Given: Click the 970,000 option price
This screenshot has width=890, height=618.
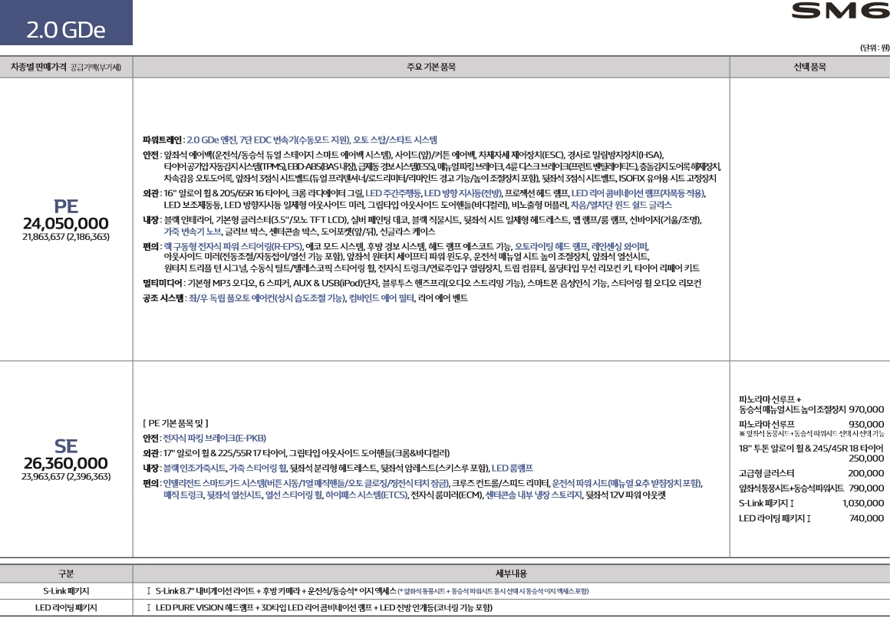Looking at the screenshot, I should pyautogui.click(x=866, y=409).
